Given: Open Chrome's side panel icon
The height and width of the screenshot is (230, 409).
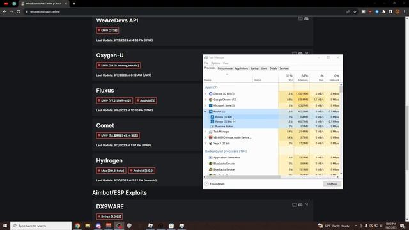Looking at the screenshot, I should [x=390, y=11].
